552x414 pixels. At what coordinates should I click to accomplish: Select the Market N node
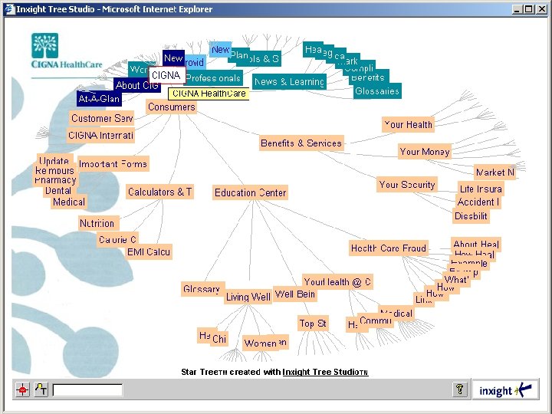coord(495,172)
